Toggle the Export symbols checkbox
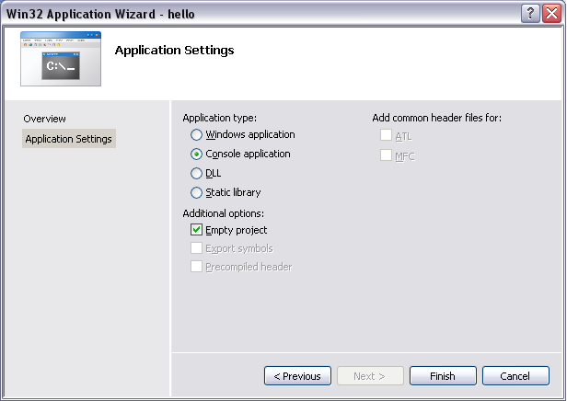This screenshot has height=401, width=567. (x=196, y=248)
